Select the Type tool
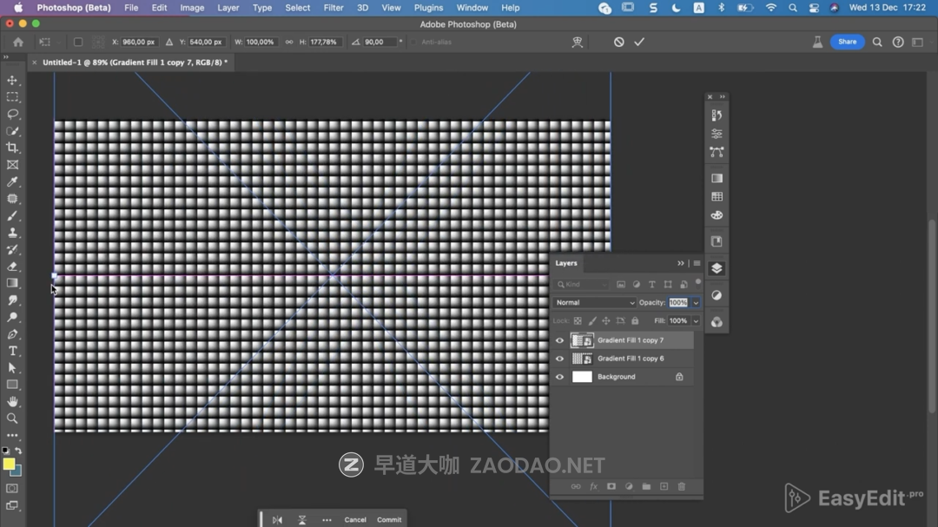The image size is (938, 527). (x=12, y=351)
